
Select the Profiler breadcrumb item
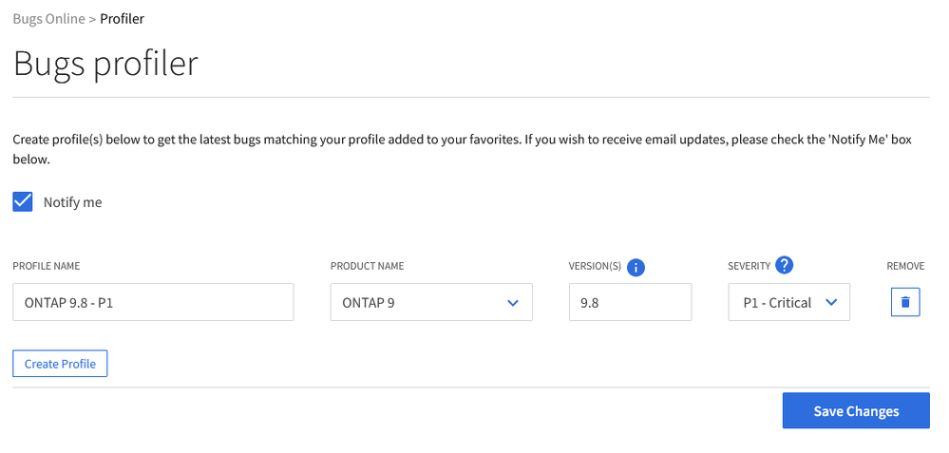coord(122,18)
